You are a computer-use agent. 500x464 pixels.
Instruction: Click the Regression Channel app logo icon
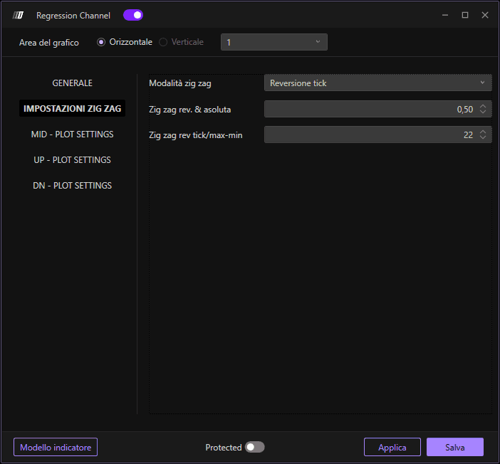(x=18, y=15)
